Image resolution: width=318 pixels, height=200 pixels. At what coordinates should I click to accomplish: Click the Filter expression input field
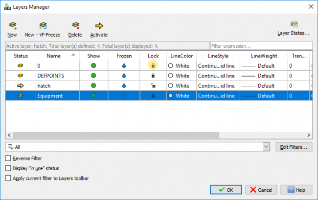261,46
